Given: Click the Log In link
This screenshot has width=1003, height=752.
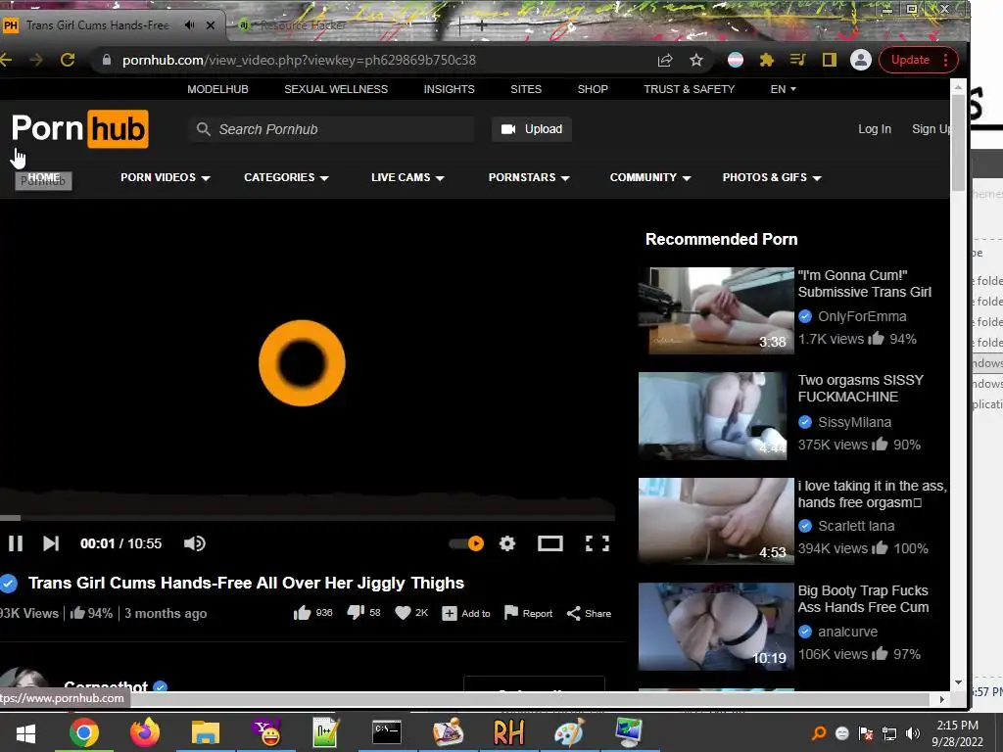Looking at the screenshot, I should (x=875, y=129).
